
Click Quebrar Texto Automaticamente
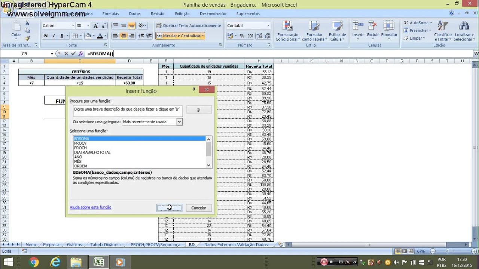189,25
